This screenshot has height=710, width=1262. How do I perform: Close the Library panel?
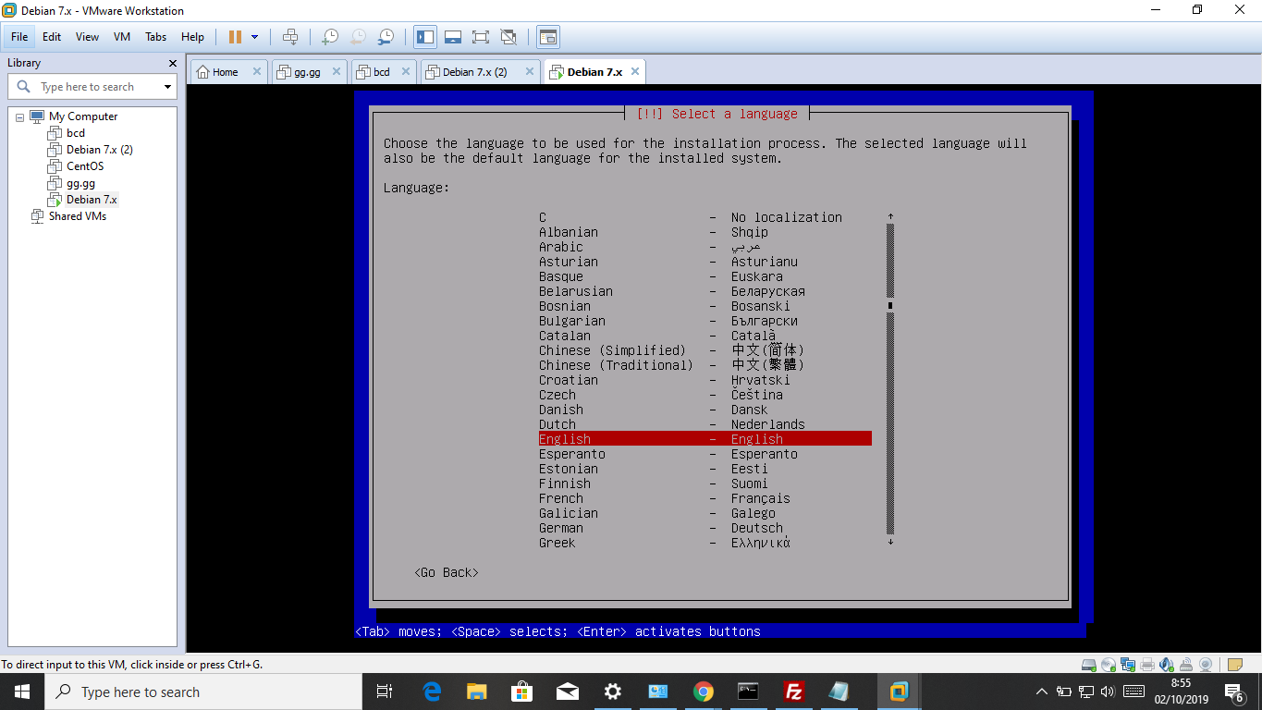pyautogui.click(x=172, y=63)
